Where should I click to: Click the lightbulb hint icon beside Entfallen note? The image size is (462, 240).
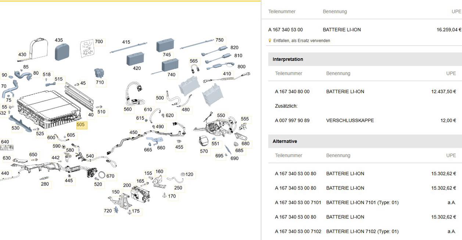[270, 41]
